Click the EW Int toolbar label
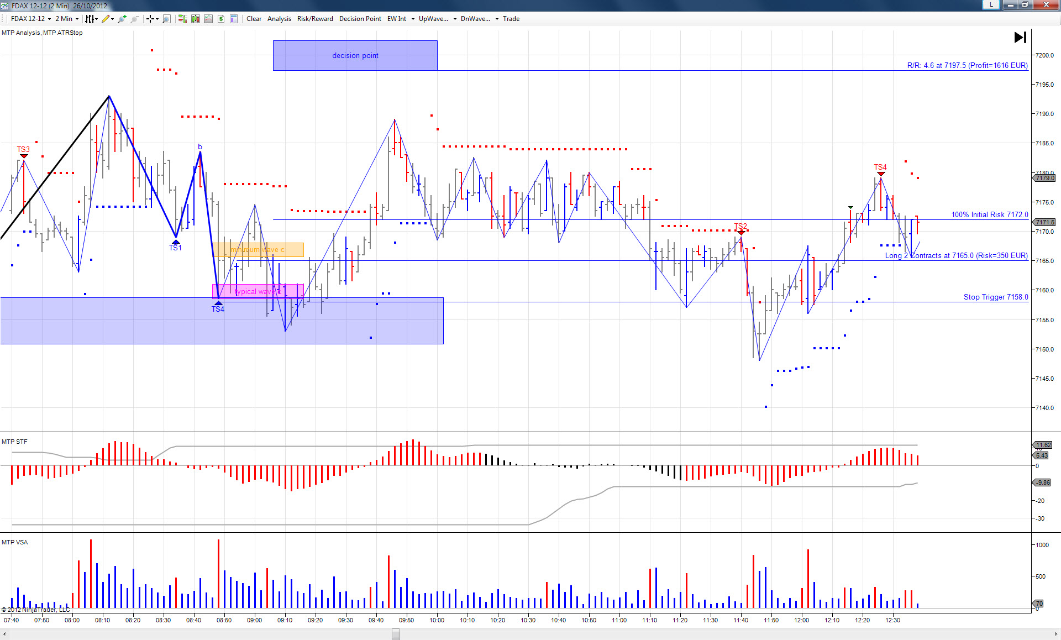The image size is (1061, 640). (x=397, y=19)
